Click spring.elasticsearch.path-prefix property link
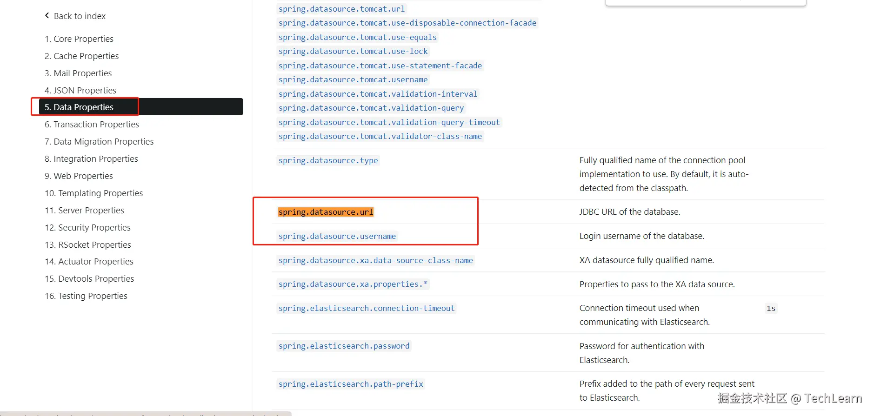Image resolution: width=874 pixels, height=416 pixels. [x=351, y=384]
